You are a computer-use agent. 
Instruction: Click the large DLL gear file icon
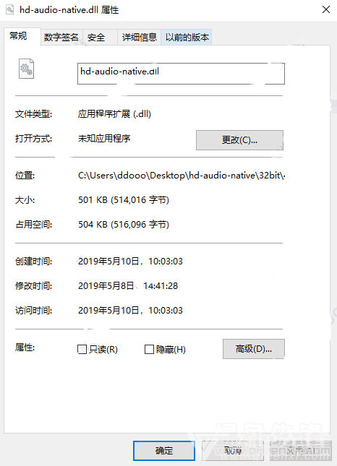[26, 69]
